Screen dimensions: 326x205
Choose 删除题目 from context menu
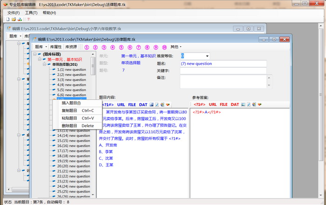click(x=69, y=126)
